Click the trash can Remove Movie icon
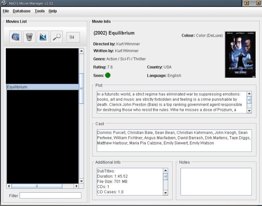The width and height of the screenshot is (262, 206). point(29,37)
